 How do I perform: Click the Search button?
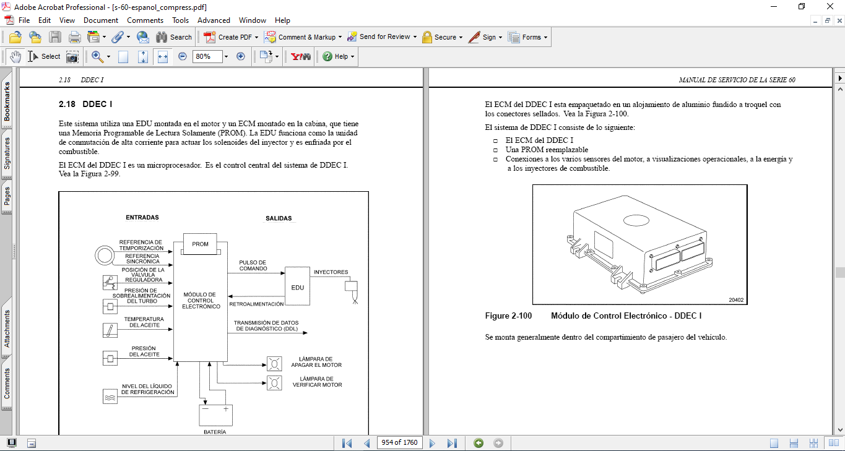[174, 37]
